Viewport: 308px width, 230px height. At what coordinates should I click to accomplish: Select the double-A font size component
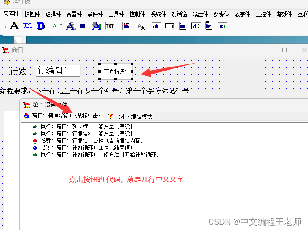click(x=141, y=26)
